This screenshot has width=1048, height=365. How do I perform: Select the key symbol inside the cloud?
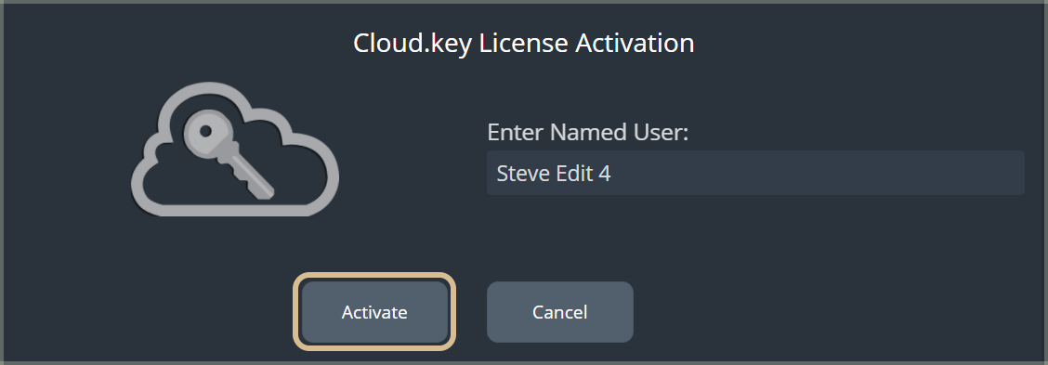pos(229,154)
